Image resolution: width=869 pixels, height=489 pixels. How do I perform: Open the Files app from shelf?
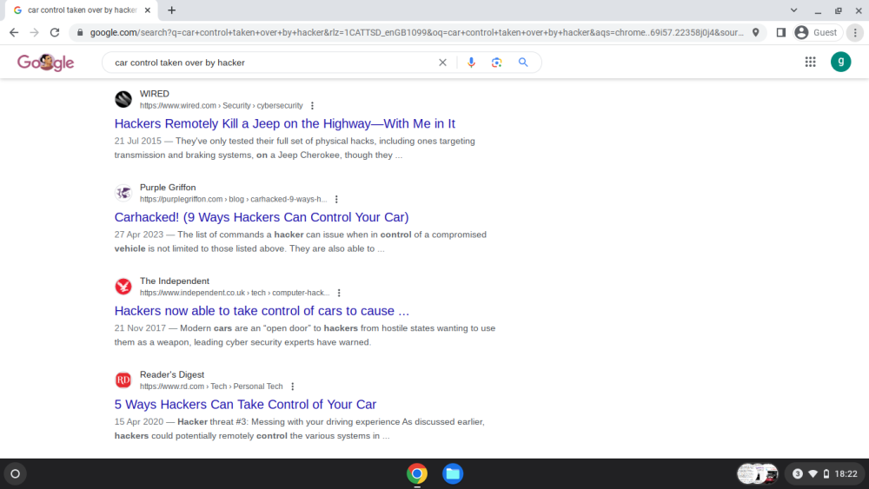click(x=453, y=473)
